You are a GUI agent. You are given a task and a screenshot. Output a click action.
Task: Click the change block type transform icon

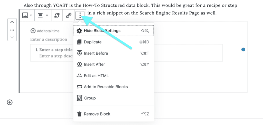point(57,15)
